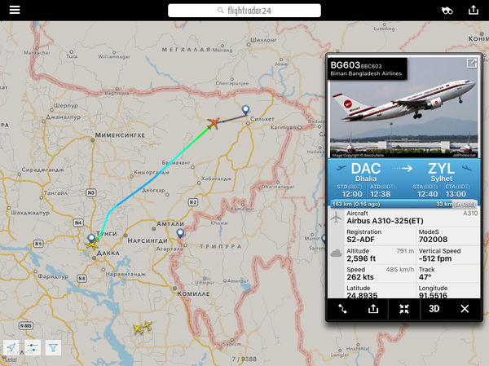Open the aircraft photo thumbnail

tap(404, 108)
